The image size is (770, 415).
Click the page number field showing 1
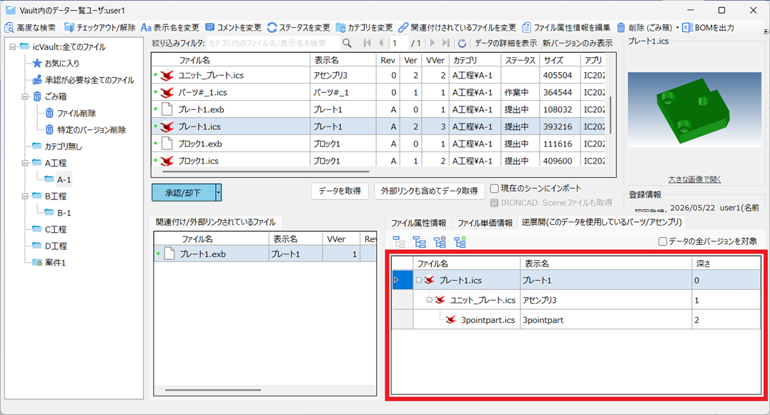pyautogui.click(x=399, y=43)
